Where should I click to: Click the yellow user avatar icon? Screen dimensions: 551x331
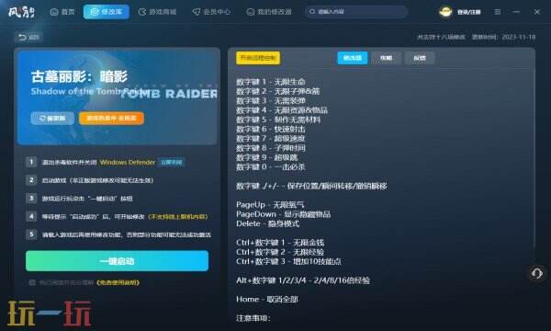[x=445, y=12]
